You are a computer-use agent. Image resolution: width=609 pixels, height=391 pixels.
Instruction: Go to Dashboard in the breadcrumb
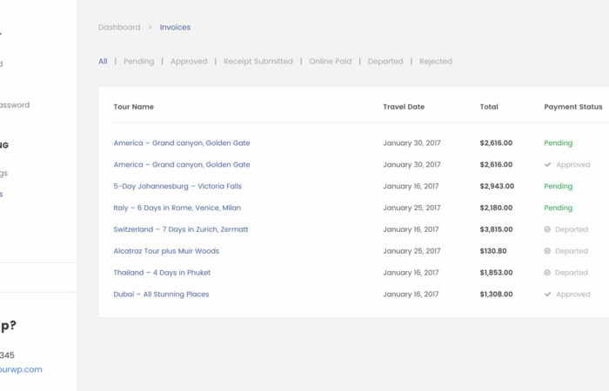(x=119, y=28)
